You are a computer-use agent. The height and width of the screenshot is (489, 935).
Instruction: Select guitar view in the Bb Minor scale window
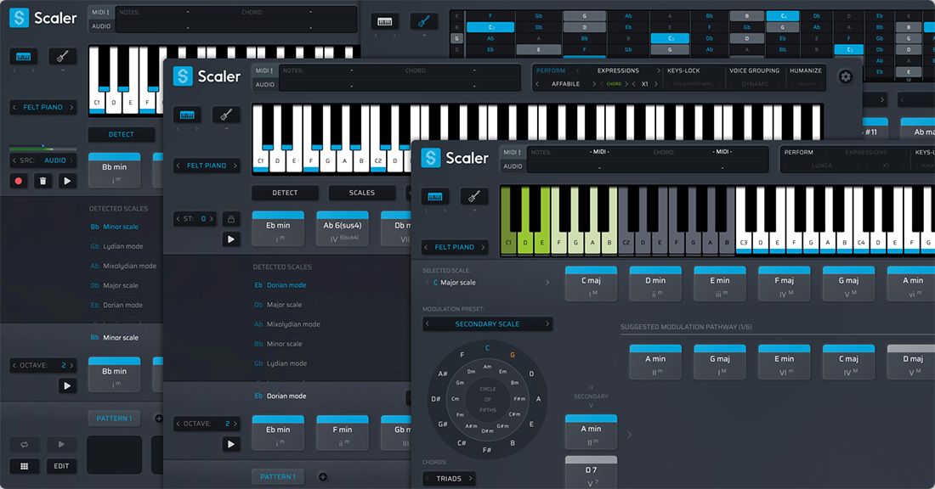tap(62, 57)
